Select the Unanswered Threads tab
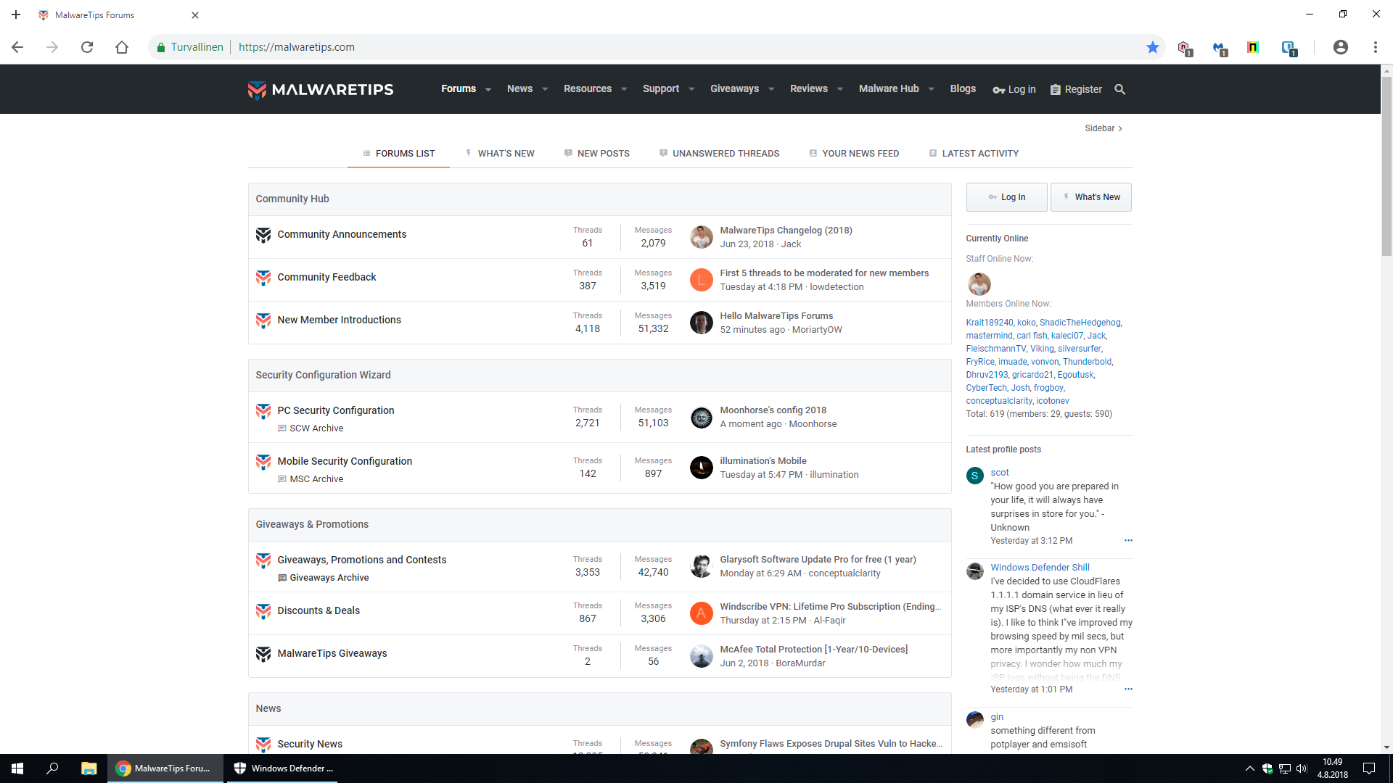This screenshot has width=1393, height=783. (x=726, y=153)
